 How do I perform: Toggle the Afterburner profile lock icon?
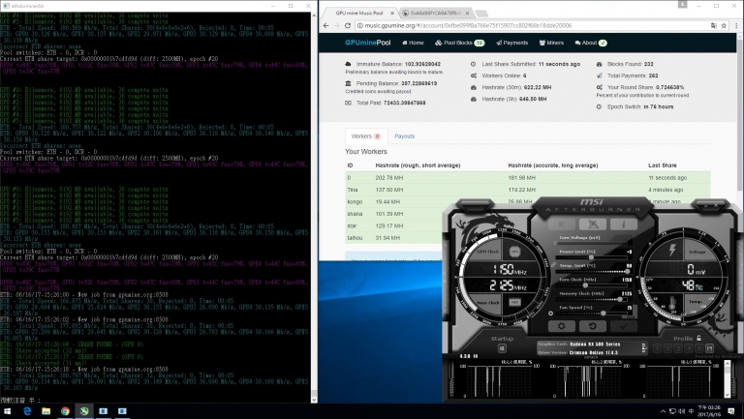[x=698, y=338]
